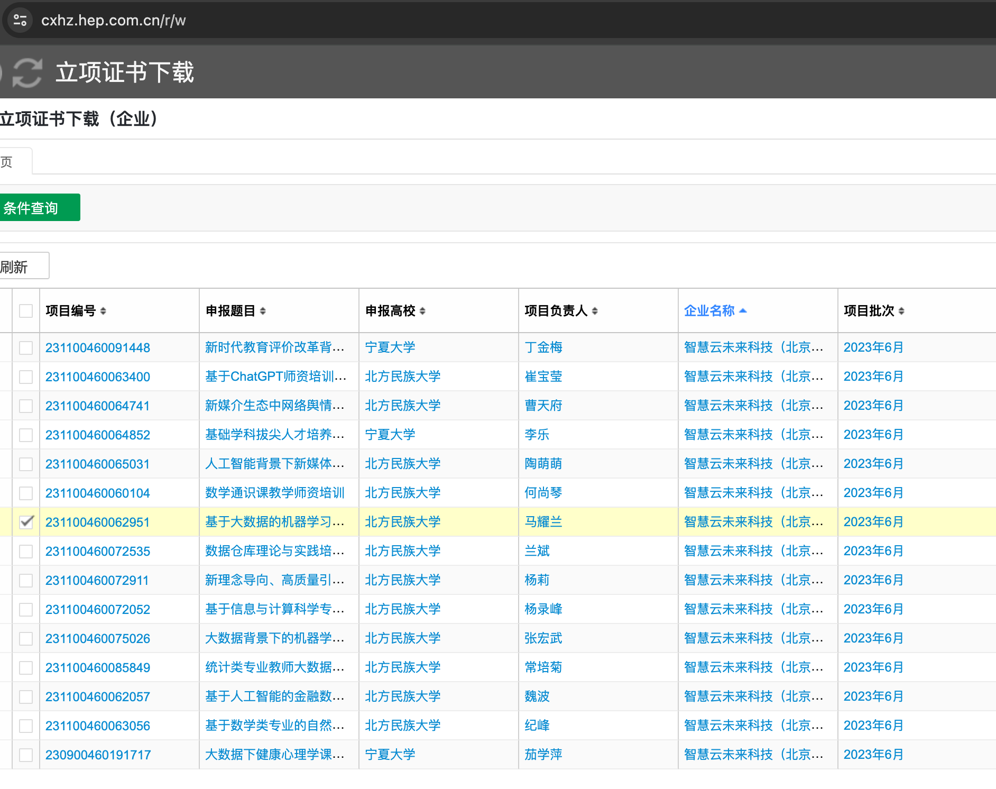This screenshot has height=789, width=996.
Task: Check the row for 231100460065031
Action: click(26, 464)
